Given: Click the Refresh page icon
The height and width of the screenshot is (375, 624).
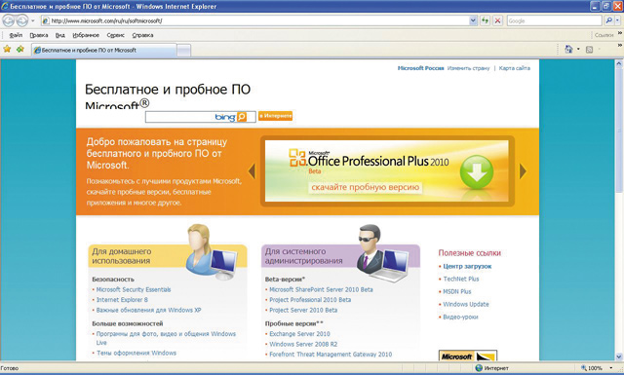Looking at the screenshot, I should pyautogui.click(x=486, y=20).
